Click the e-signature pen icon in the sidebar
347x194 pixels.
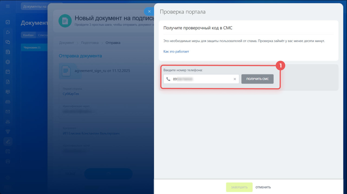pyautogui.click(x=8, y=141)
